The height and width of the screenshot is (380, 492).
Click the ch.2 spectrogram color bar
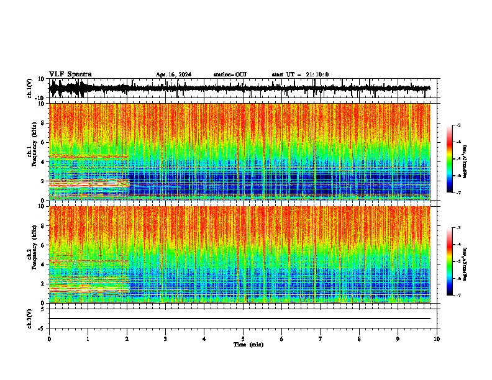[x=450, y=261]
